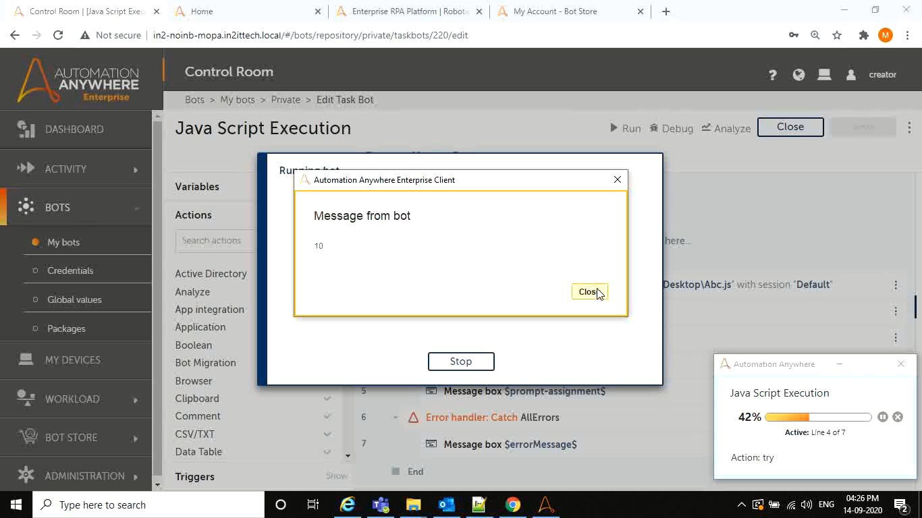Click the devices monitor icon in header
This screenshot has height=518, width=922.
824,75
